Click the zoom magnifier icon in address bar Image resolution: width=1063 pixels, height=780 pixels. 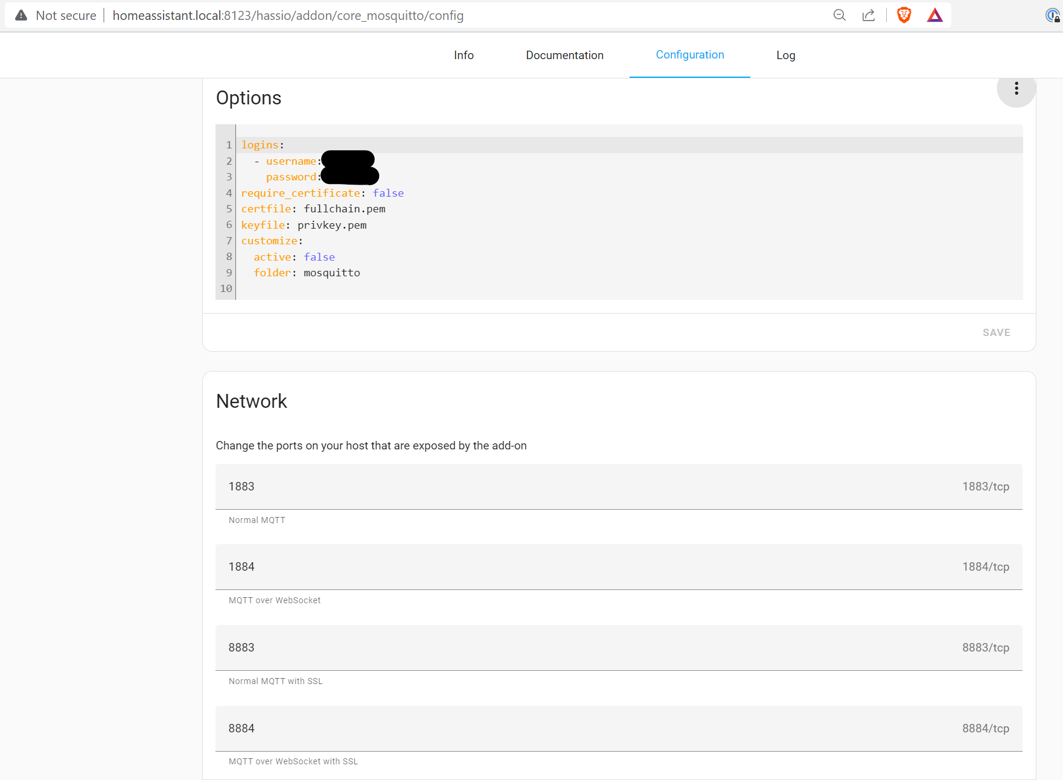click(x=839, y=16)
